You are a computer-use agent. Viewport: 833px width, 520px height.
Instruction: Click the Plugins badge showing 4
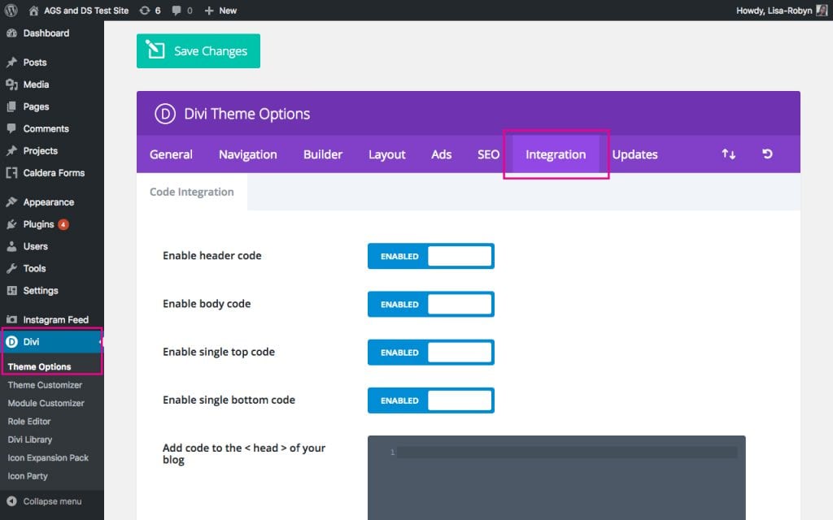pyautogui.click(x=63, y=224)
